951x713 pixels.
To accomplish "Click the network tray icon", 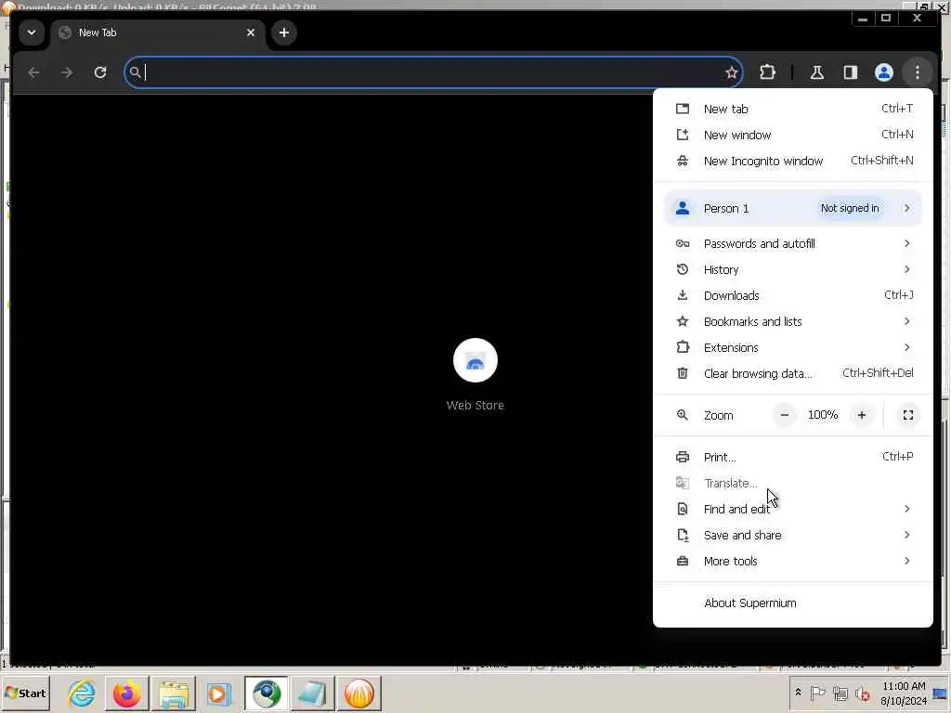I will 840,693.
